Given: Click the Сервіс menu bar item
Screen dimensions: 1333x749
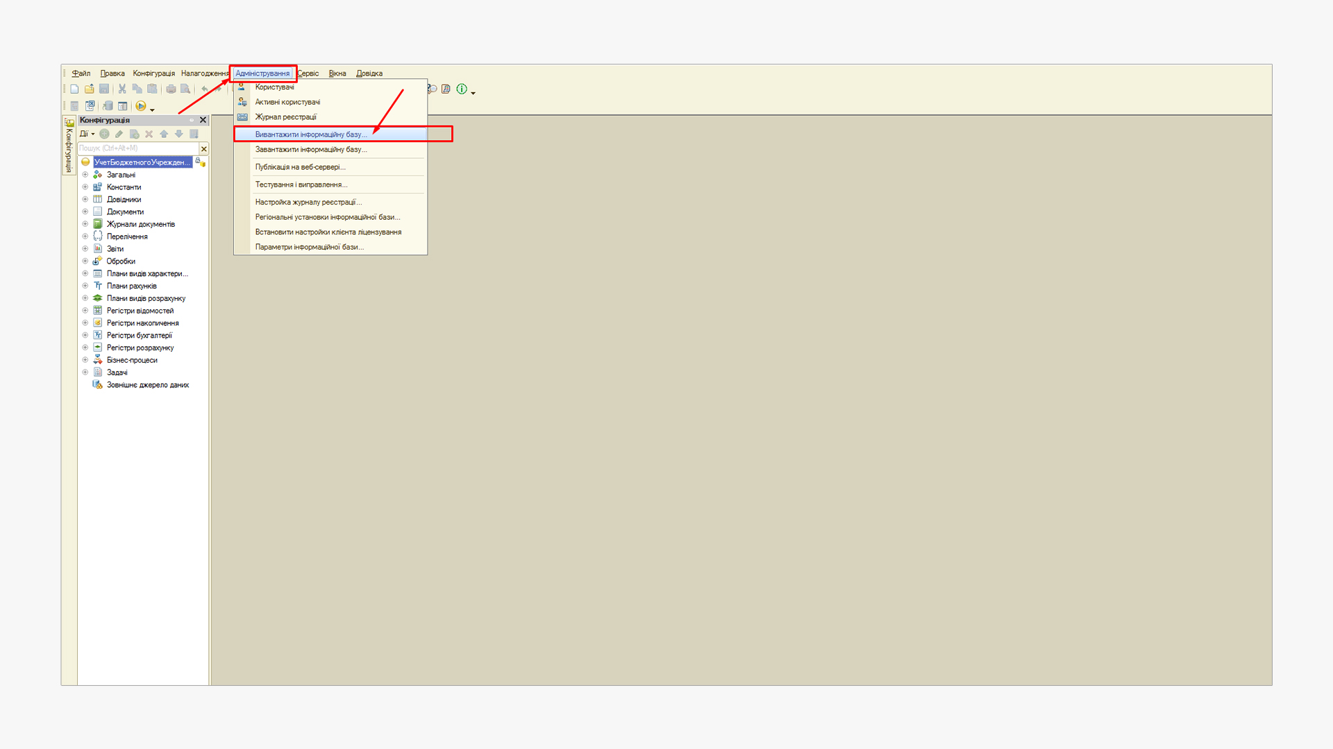Looking at the screenshot, I should 308,74.
